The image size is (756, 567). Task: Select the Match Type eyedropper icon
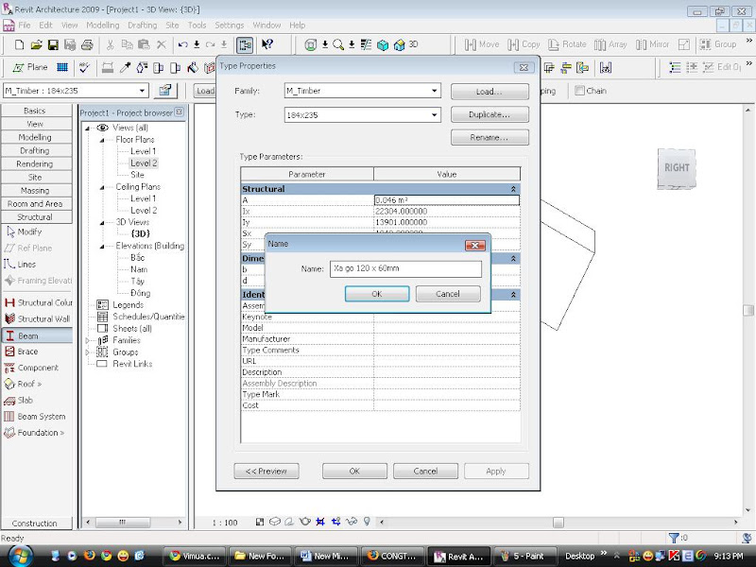[125, 67]
